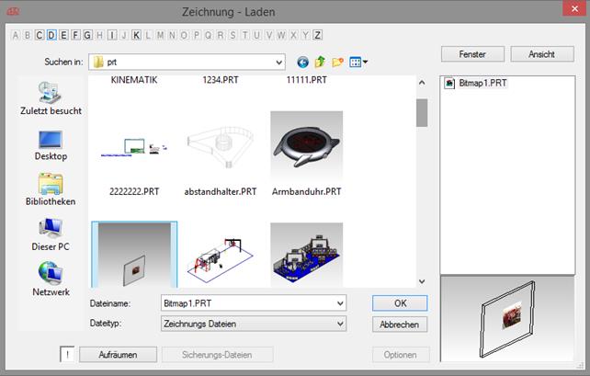Image resolution: width=590 pixels, height=376 pixels.
Task: Go up one folder level
Action: click(x=320, y=63)
